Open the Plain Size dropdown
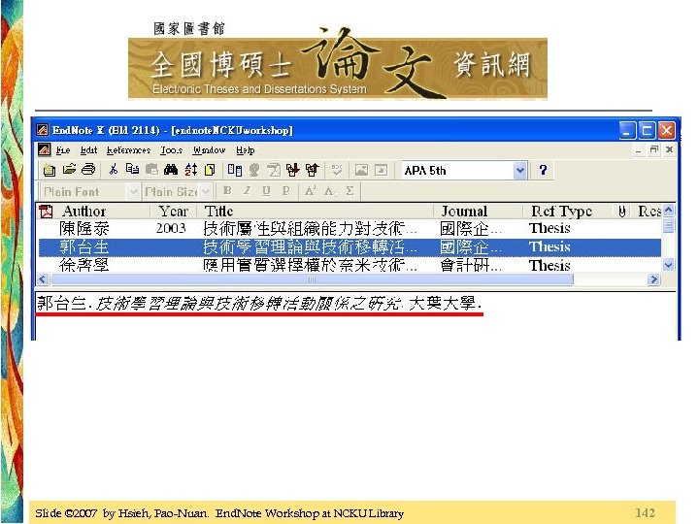The width and height of the screenshot is (699, 524). coord(206,191)
